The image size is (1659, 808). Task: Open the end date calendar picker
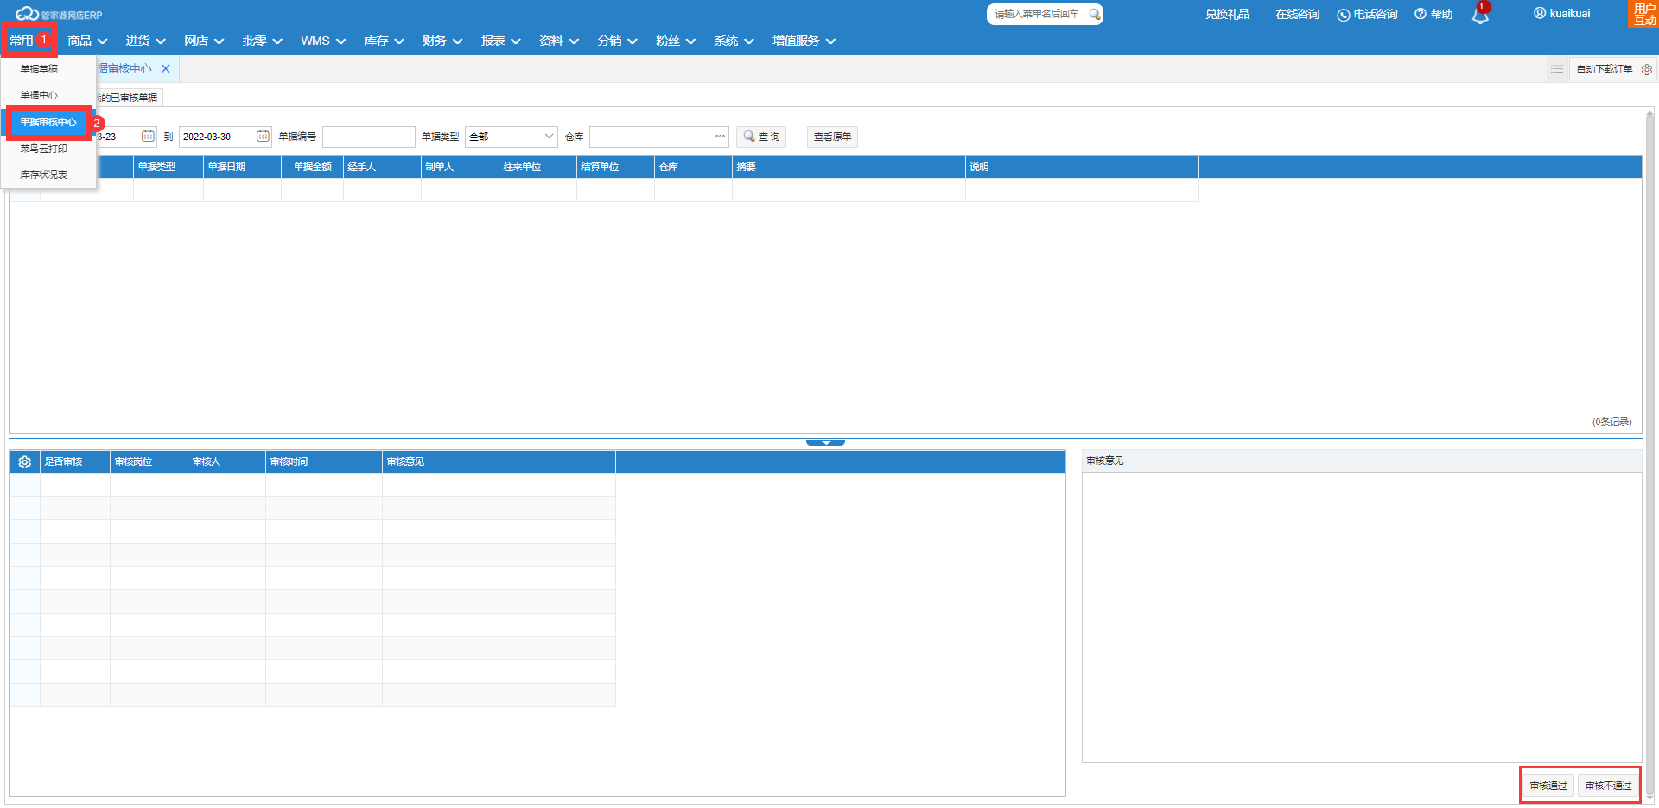click(263, 137)
